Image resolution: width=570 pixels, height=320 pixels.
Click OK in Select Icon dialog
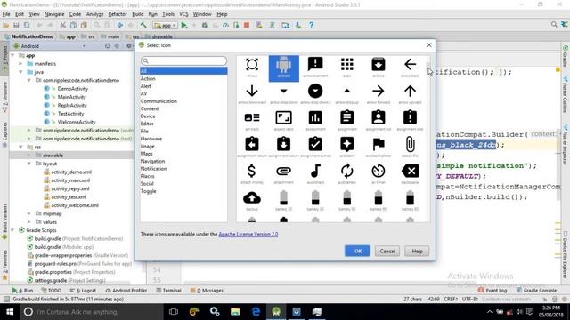point(358,251)
